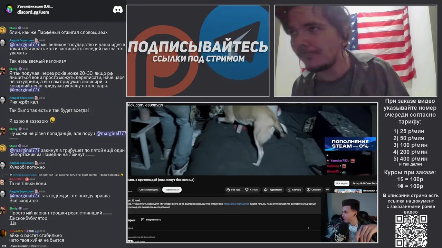Screen dimensions: 442x248
Task: Click the 'Подписаться' subscribe button
Action: point(172,189)
